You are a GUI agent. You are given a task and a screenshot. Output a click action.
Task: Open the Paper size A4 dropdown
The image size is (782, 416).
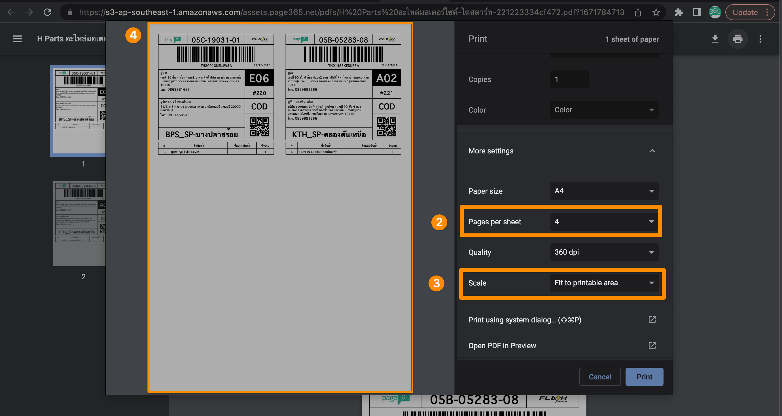[x=604, y=191]
